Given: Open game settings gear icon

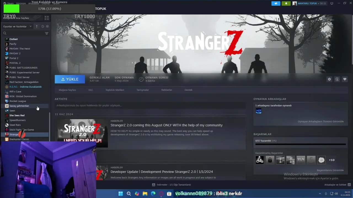Looking at the screenshot, I should tap(329, 79).
